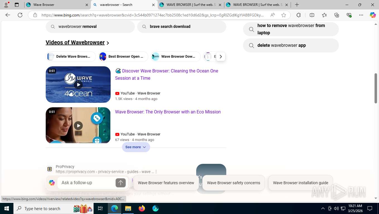Screen dimensions: 379x214
Task: Open File Explorer from taskbar
Action: (128, 208)
